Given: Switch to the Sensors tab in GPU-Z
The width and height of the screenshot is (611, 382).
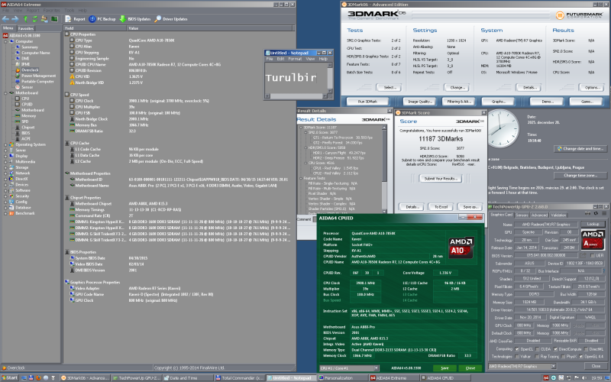Looking at the screenshot, I should tap(522, 215).
